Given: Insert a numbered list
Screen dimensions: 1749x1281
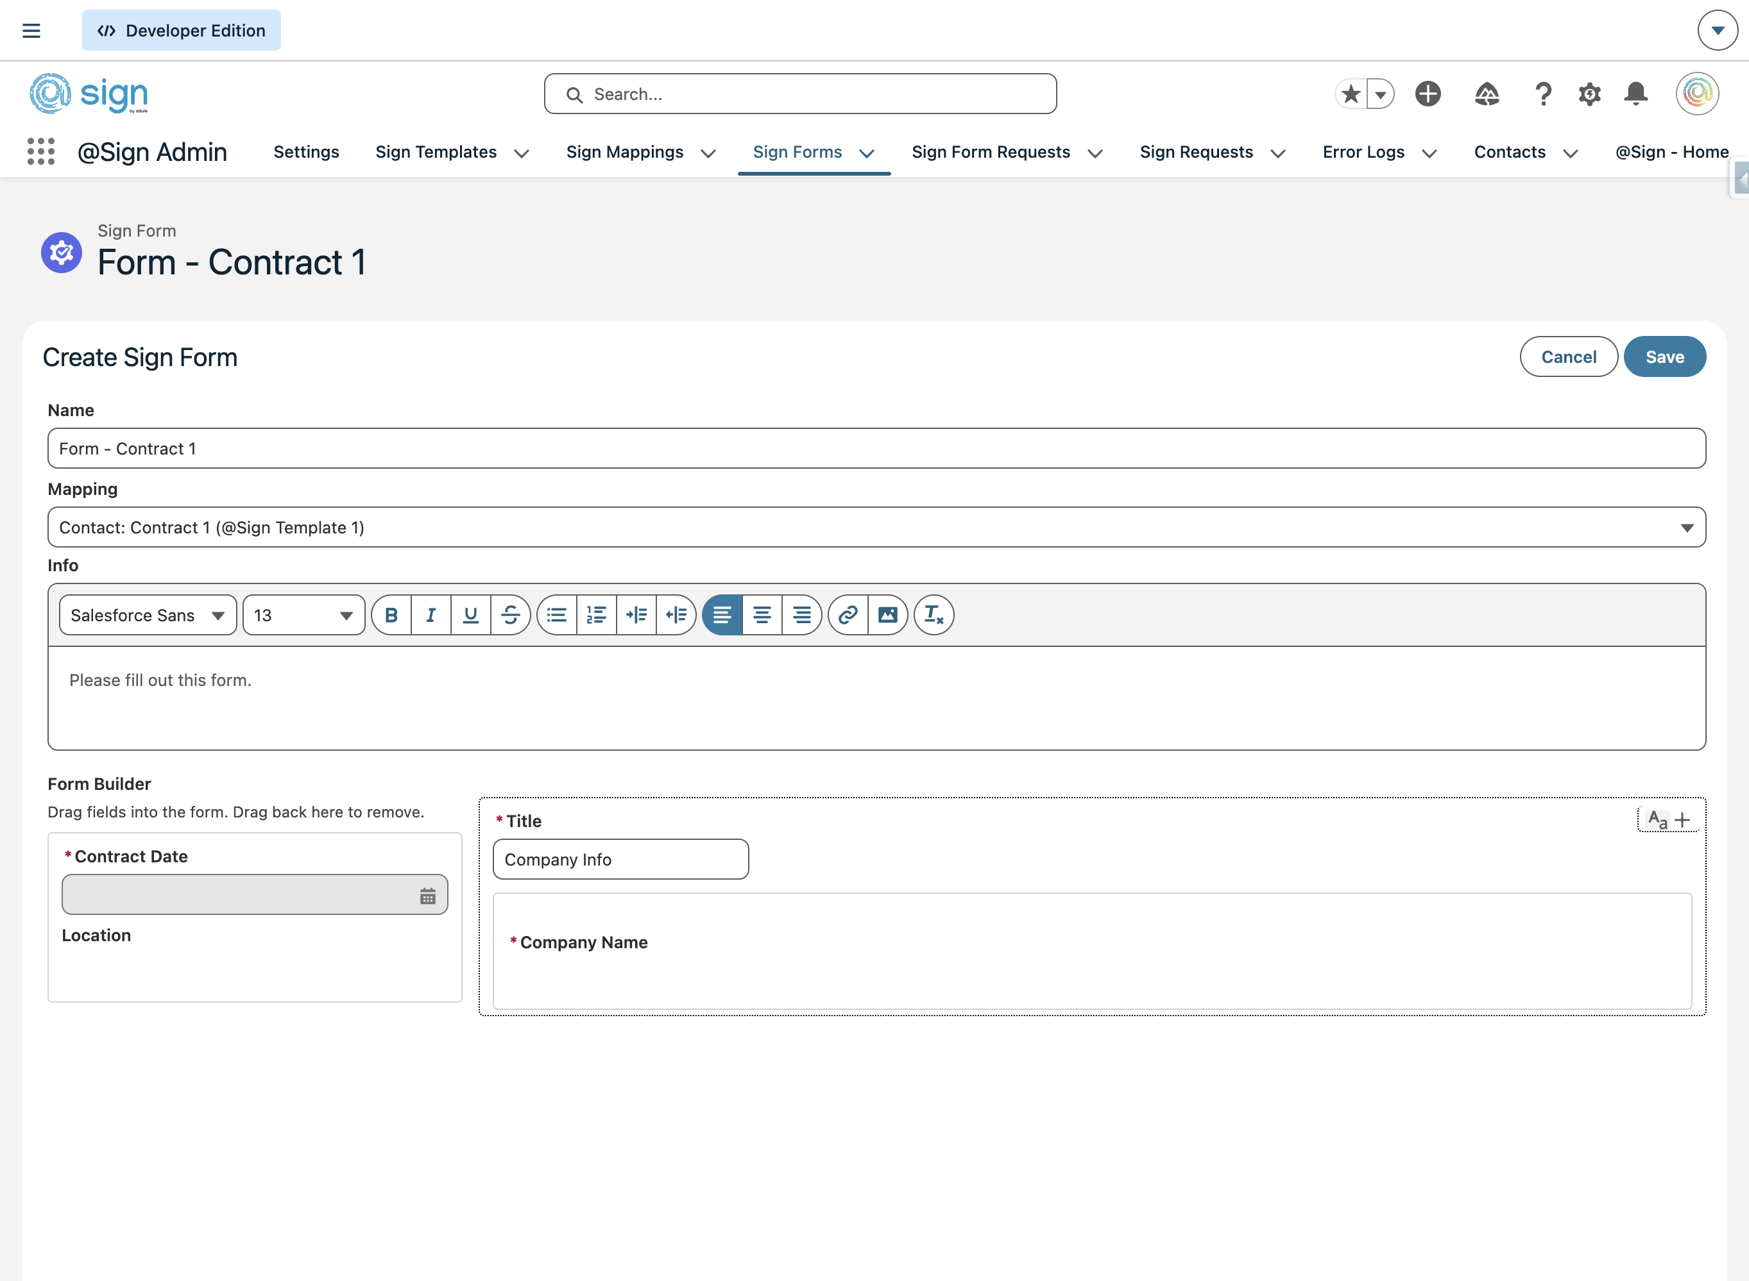Looking at the screenshot, I should 596,615.
